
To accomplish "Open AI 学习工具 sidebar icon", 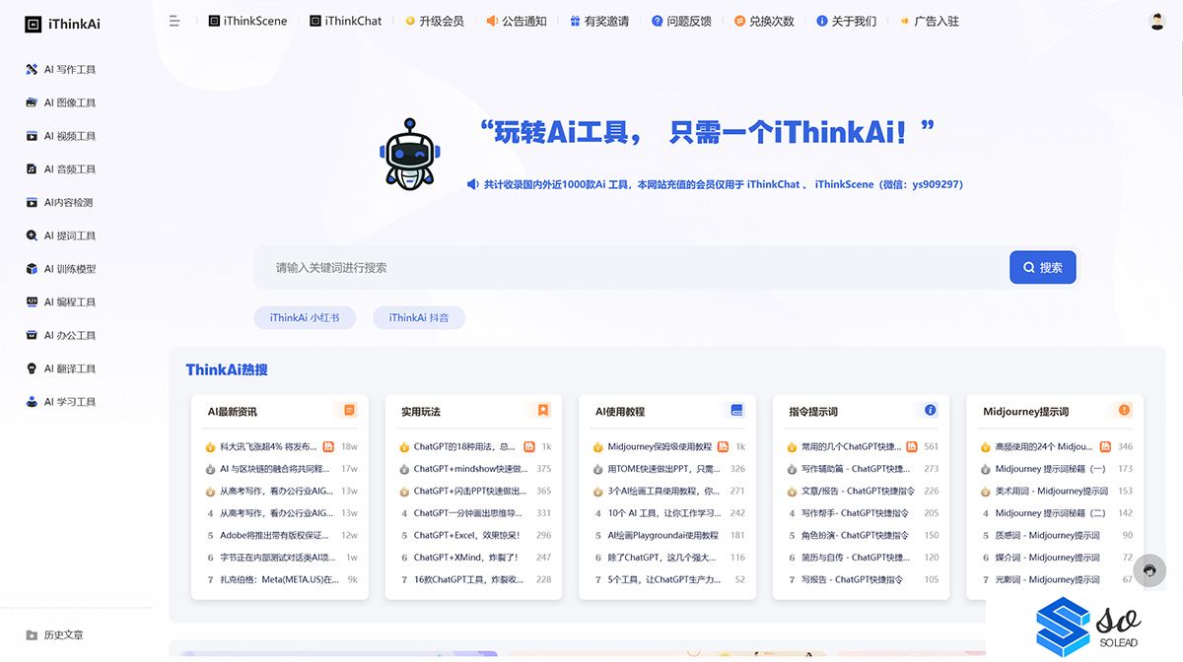I will tap(34, 402).
